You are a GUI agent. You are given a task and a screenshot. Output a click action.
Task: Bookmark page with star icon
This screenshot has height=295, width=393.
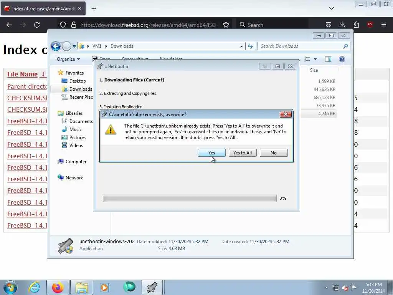pyautogui.click(x=226, y=25)
